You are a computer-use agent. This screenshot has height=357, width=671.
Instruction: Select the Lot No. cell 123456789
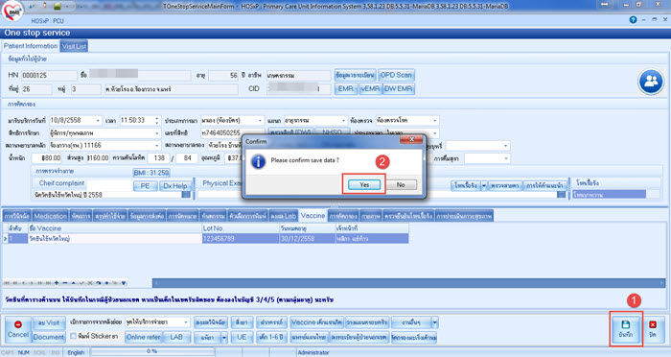click(241, 239)
